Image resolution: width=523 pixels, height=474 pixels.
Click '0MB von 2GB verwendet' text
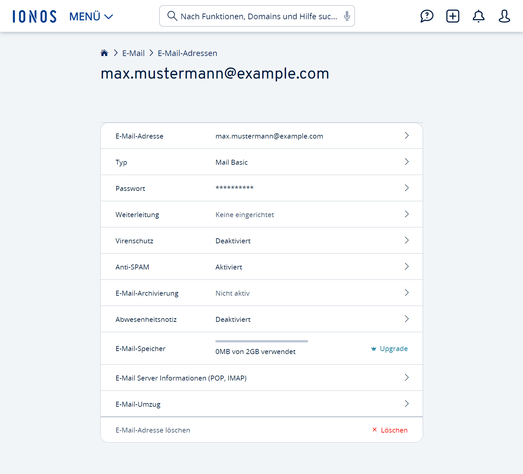click(x=255, y=351)
